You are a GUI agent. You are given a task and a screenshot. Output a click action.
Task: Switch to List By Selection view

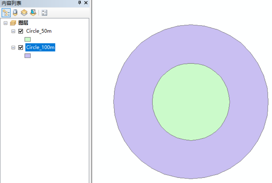coord(33,13)
